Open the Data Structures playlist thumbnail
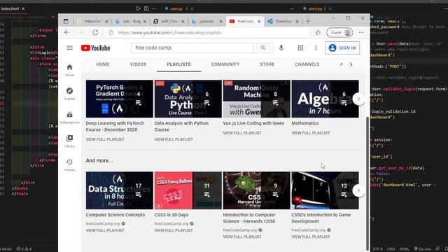Viewport: 448px width, 252px height. pyautogui.click(x=120, y=190)
